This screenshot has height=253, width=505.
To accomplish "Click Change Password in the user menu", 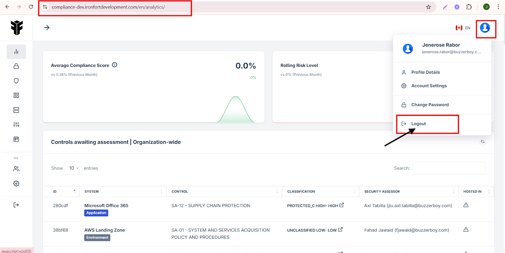I will point(430,105).
